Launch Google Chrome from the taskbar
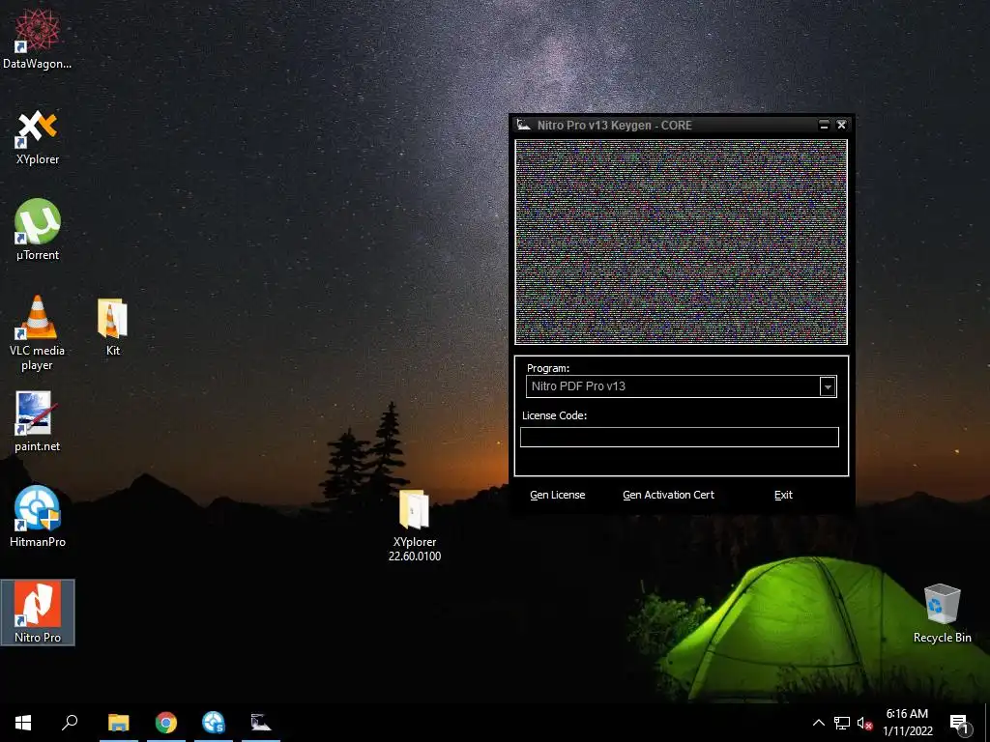 pyautogui.click(x=166, y=723)
